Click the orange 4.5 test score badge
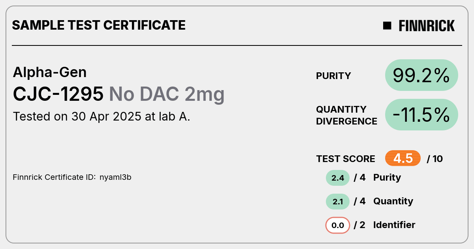This screenshot has width=474, height=249. click(x=403, y=158)
